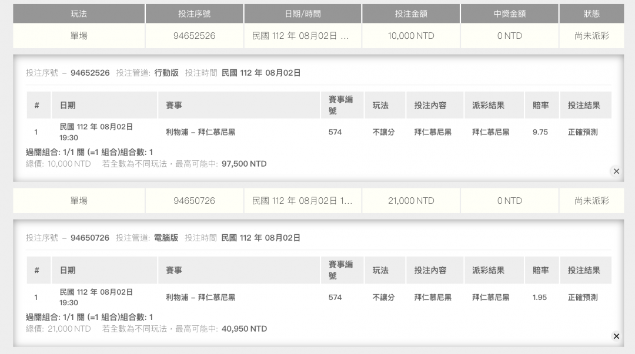Screen dimensions: 635x354
Task: Click 賠率 header in first detail table
Action: click(x=540, y=106)
